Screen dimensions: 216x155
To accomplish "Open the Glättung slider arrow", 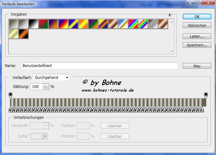I will coord(46,87).
